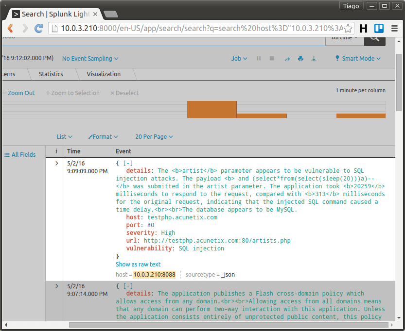Open the List view dropdown
Viewport: 405px width, 331px height.
(64, 137)
